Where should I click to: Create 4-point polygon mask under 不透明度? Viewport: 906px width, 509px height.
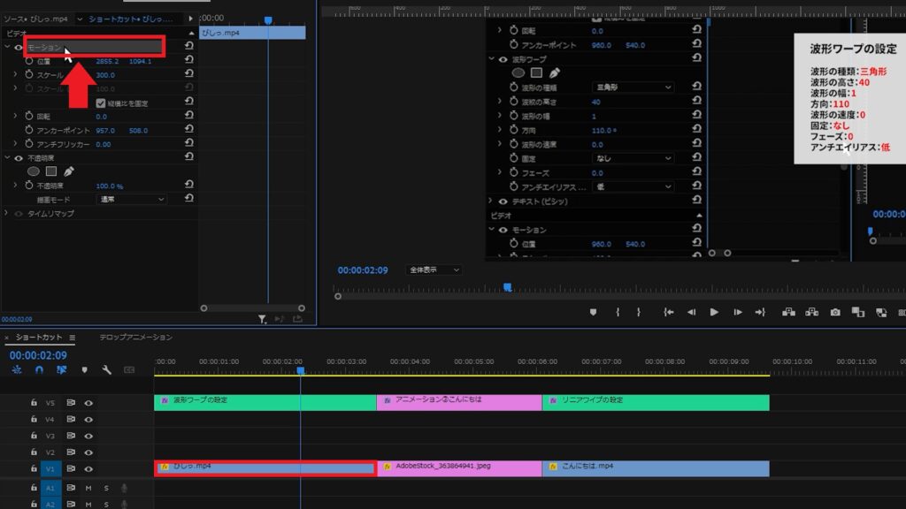tap(51, 171)
